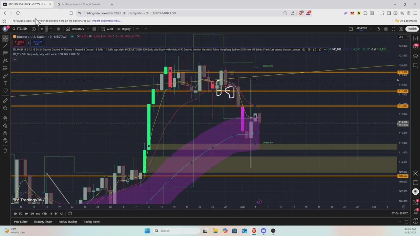Open the patterns tool in left toolbar
420x236 pixels.
(5, 61)
